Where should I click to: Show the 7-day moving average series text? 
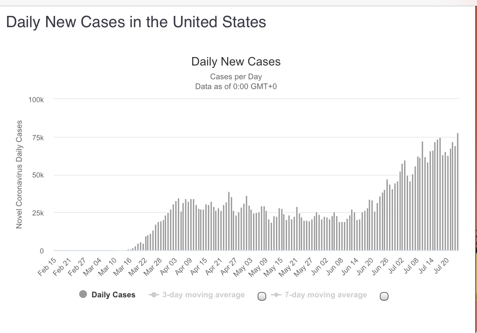[x=325, y=295]
